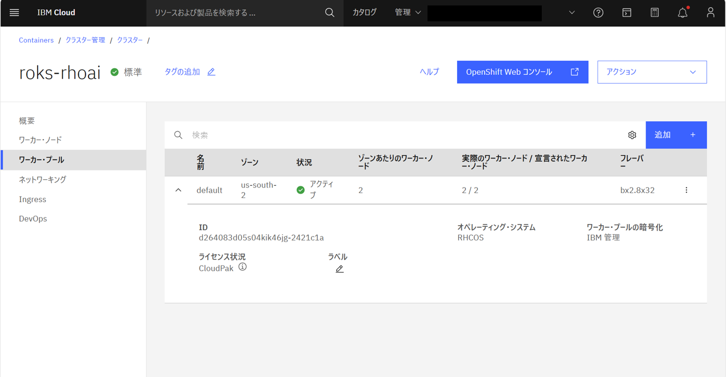The image size is (726, 377).
Task: Open the hamburger navigation menu
Action: (14, 13)
